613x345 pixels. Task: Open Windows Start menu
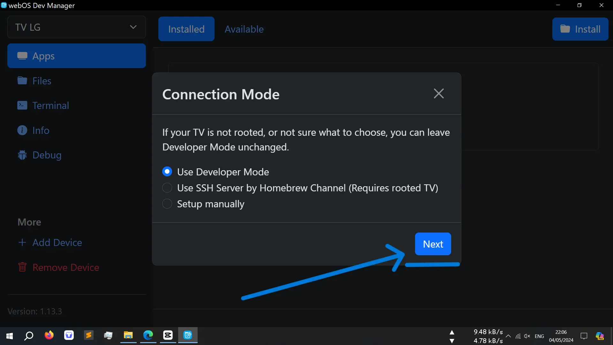(10, 336)
